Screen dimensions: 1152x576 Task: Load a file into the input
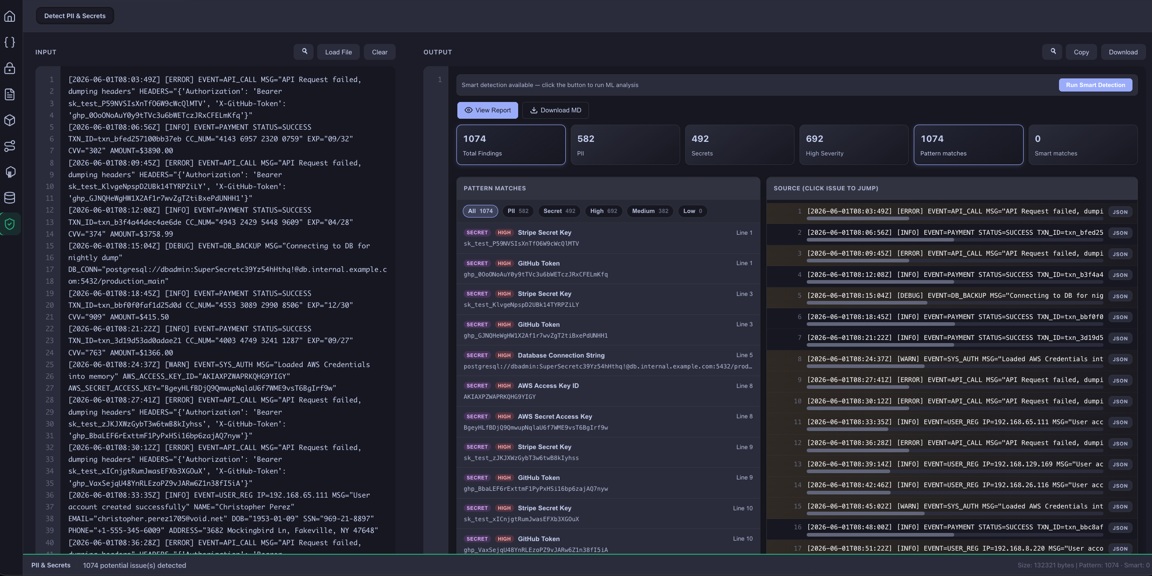(x=338, y=52)
